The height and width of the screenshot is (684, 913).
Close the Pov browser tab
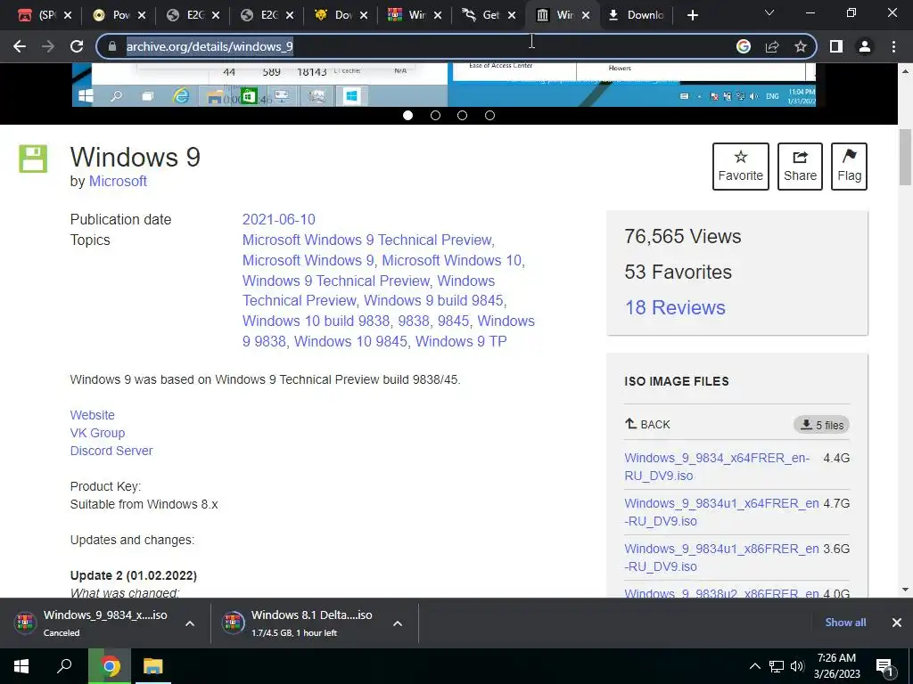pos(142,15)
